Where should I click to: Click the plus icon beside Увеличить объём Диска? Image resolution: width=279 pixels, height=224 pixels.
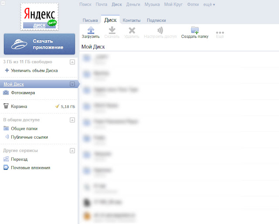click(7, 70)
